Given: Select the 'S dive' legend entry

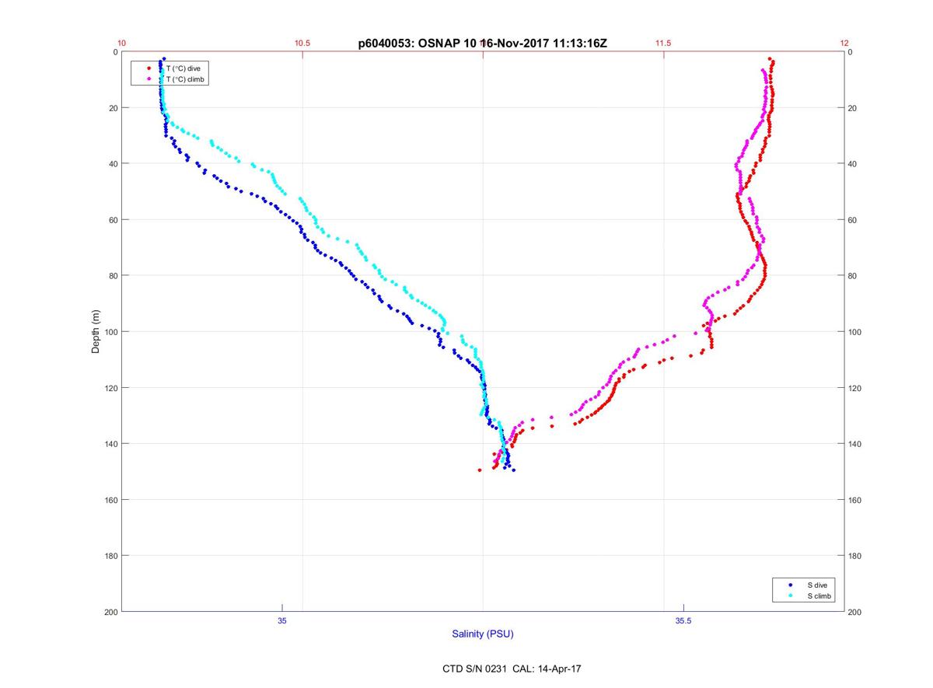Looking at the screenshot, I should [817, 584].
